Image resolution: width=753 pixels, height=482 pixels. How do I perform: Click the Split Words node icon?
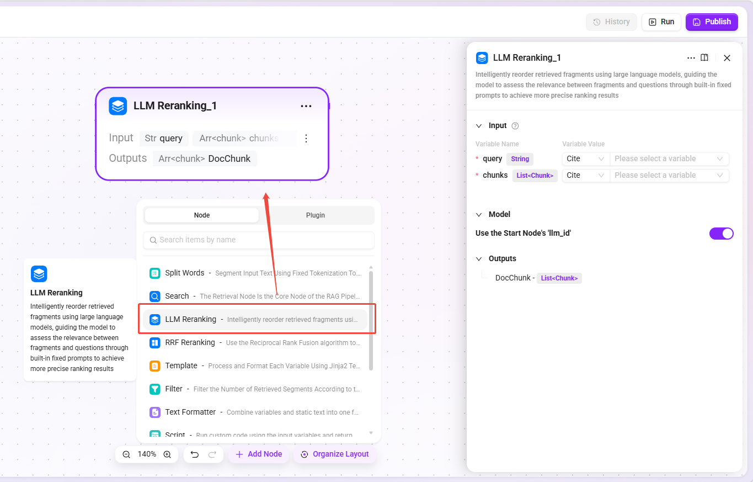(x=155, y=273)
